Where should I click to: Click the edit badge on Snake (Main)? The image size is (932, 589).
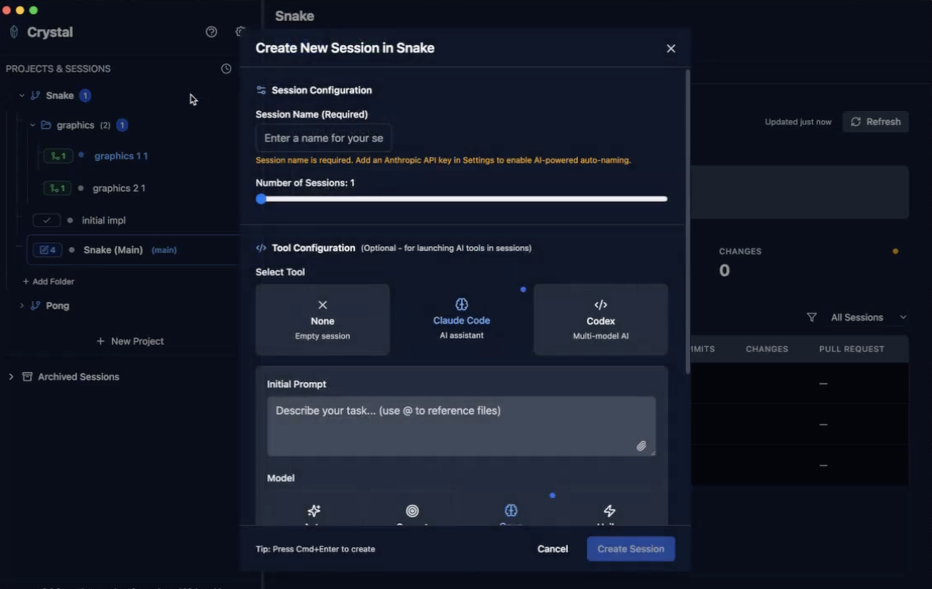click(48, 250)
